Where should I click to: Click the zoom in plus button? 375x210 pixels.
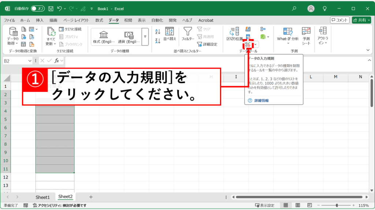[353, 205]
